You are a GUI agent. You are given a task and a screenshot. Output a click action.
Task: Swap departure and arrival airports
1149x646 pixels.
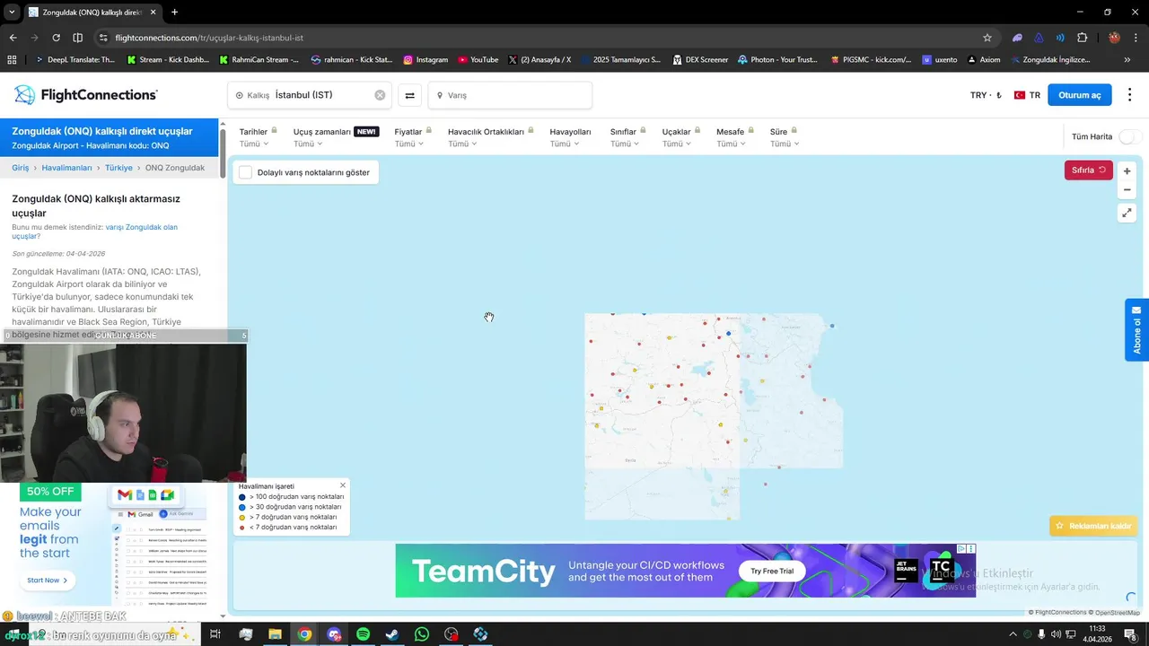409,95
